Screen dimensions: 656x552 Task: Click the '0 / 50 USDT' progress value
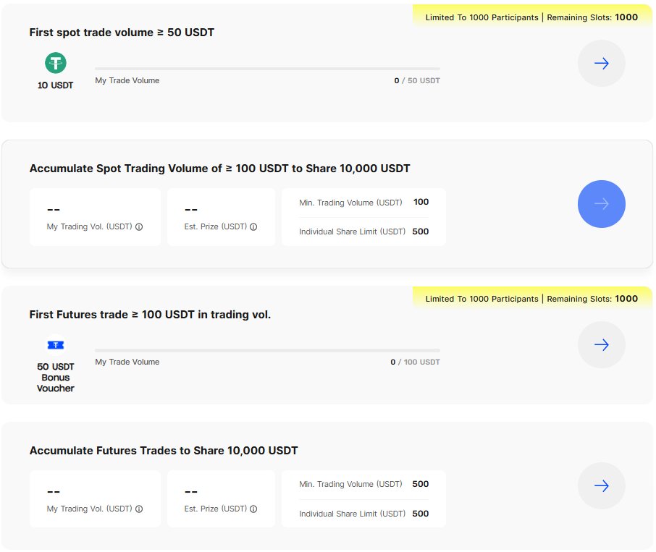pyautogui.click(x=417, y=80)
